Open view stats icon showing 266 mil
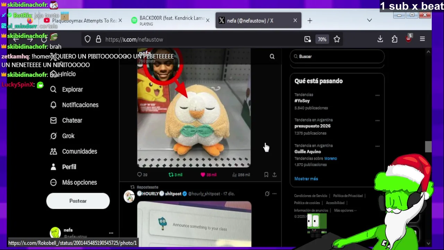444x250 pixels. pyautogui.click(x=234, y=175)
